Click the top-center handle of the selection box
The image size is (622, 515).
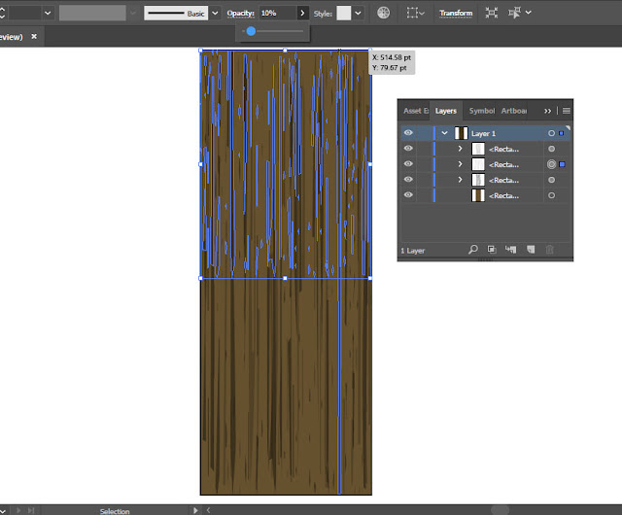click(x=285, y=51)
